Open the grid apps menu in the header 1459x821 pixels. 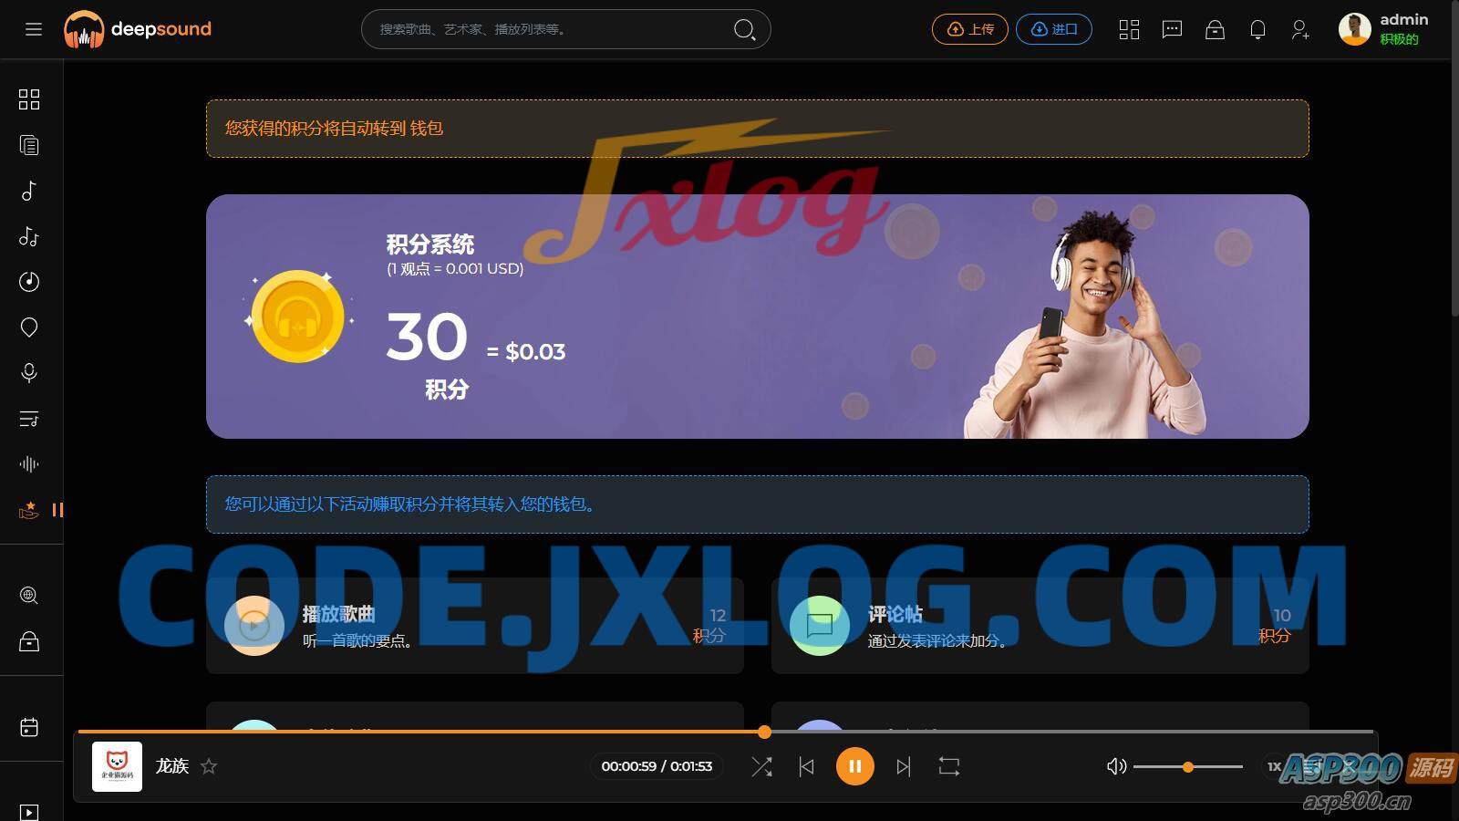tap(1129, 30)
